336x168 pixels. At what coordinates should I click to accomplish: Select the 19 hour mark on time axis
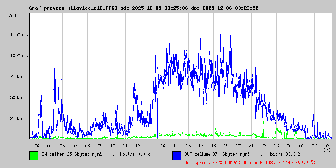click(226, 145)
